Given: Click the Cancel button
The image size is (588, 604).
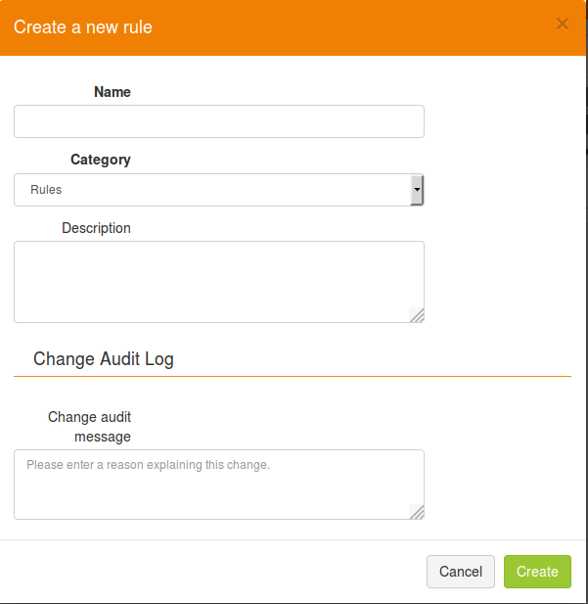Looking at the screenshot, I should pos(461,572).
